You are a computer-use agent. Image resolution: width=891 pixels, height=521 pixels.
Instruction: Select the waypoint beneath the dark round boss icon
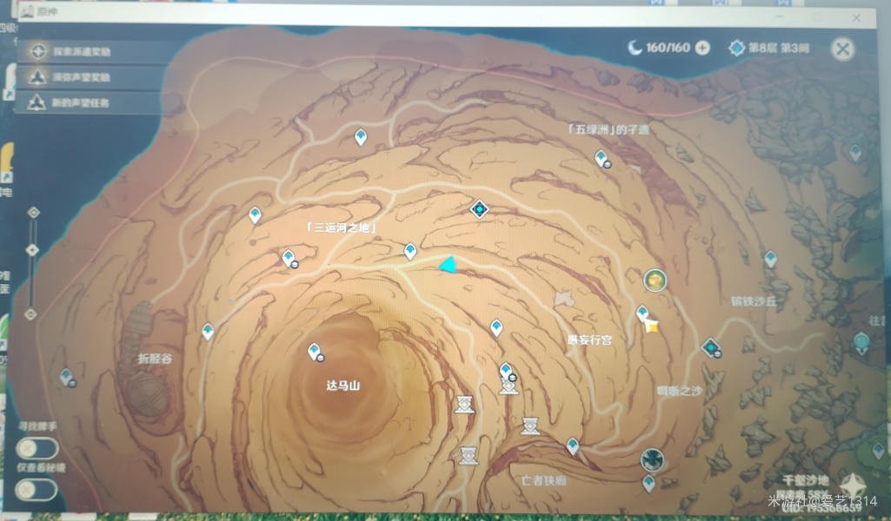pyautogui.click(x=648, y=484)
